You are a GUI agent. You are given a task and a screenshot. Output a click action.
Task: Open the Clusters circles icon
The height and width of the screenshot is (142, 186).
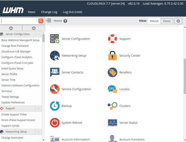(112, 106)
